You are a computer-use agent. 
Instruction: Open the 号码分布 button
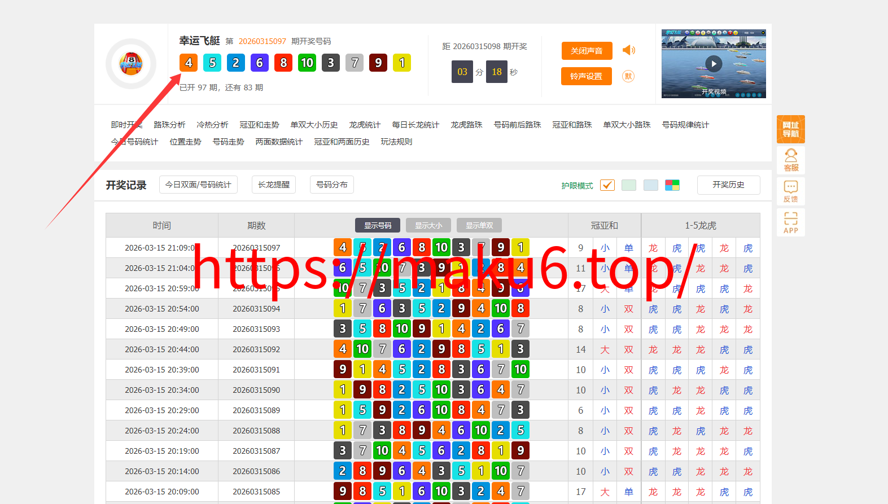[332, 185]
